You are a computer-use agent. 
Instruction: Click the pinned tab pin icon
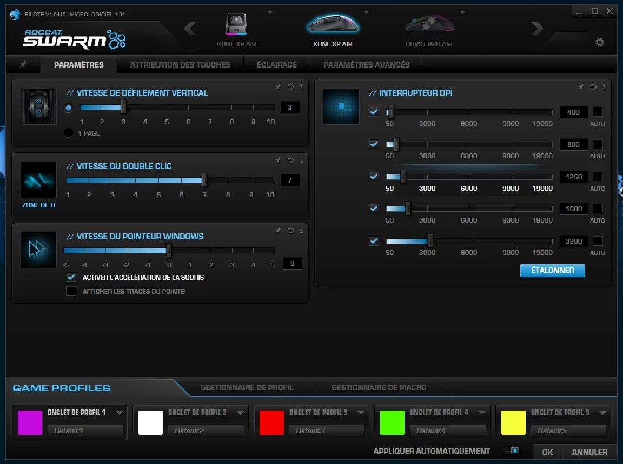[23, 64]
